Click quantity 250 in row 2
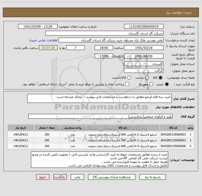202x196 pixels. coord(47,140)
